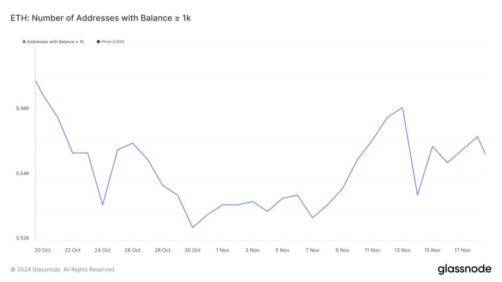Image resolution: width=502 pixels, height=282 pixels.
Task: Click the 5.52K y-axis label
Action: click(x=22, y=238)
